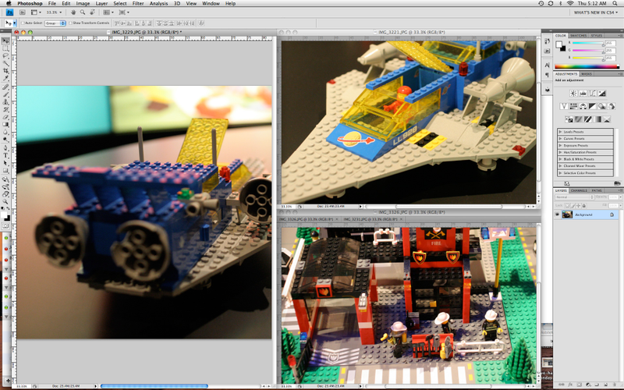Select the Gradient tool
This screenshot has width=624, height=390.
click(5, 125)
